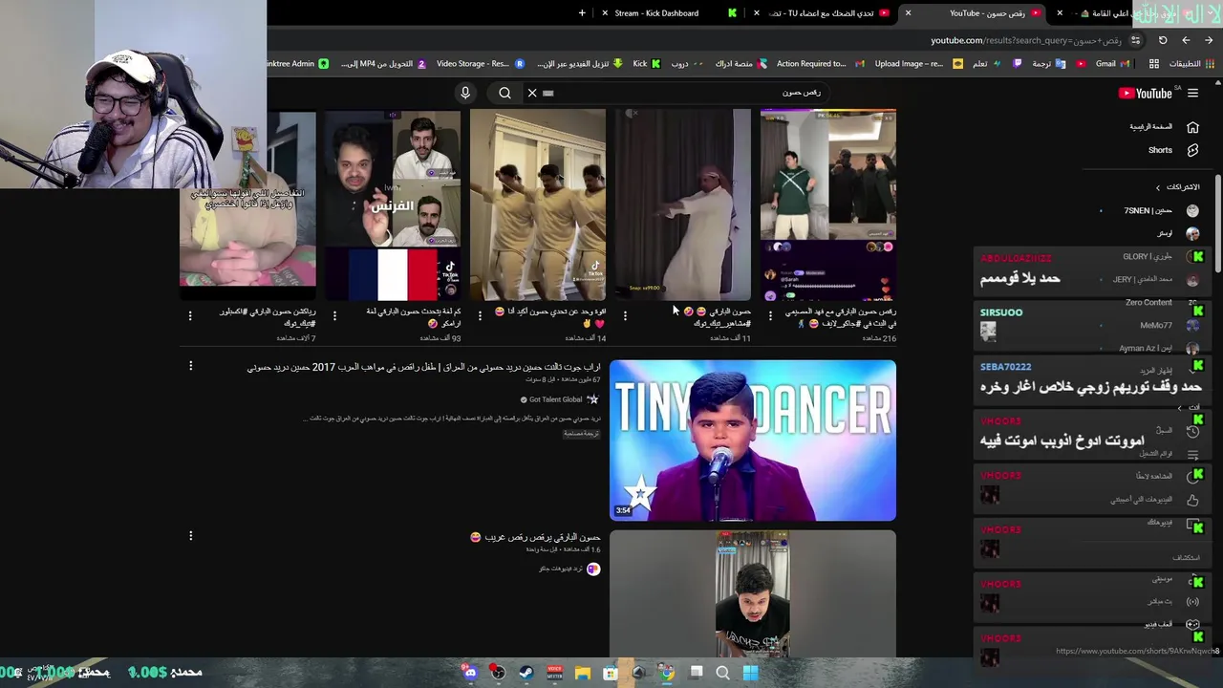This screenshot has height=688, width=1223.
Task: Open the Kick bookmark
Action: (x=647, y=63)
